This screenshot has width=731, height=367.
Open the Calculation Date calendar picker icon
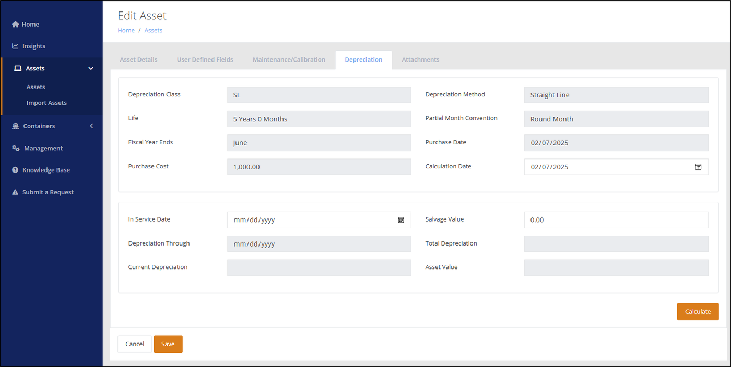click(x=698, y=167)
